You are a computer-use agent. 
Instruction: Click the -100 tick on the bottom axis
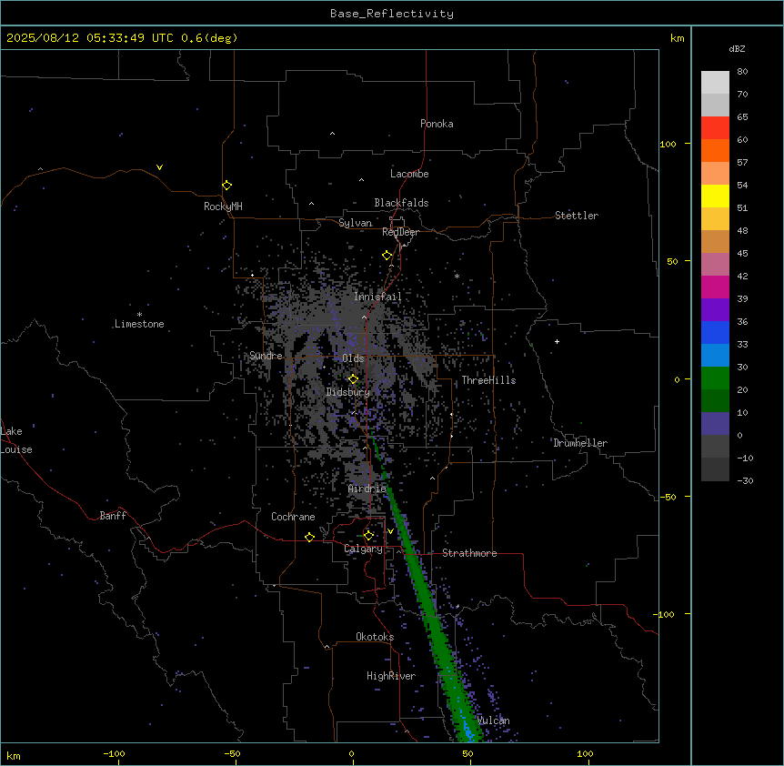tap(114, 753)
